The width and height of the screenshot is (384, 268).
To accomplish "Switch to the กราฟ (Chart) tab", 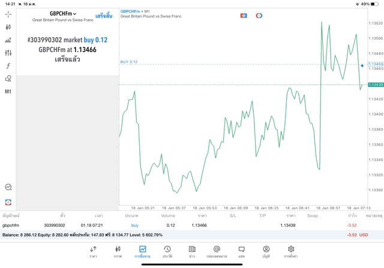I will point(118,251).
